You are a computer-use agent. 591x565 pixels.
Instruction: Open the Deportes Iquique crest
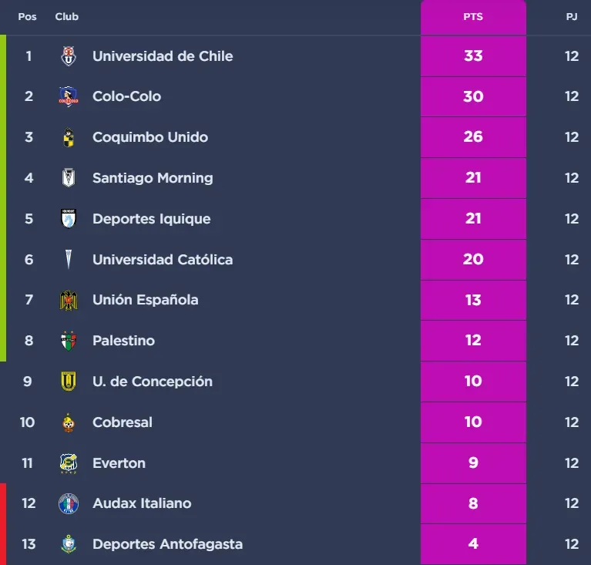69,219
